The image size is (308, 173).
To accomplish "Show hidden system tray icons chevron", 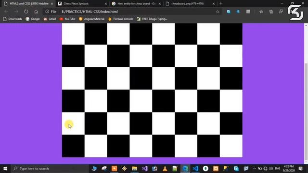I will [x=255, y=169].
